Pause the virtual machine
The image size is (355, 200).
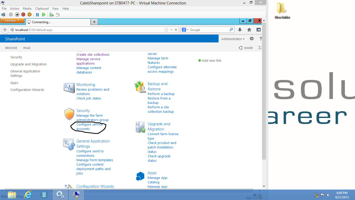[37, 15]
